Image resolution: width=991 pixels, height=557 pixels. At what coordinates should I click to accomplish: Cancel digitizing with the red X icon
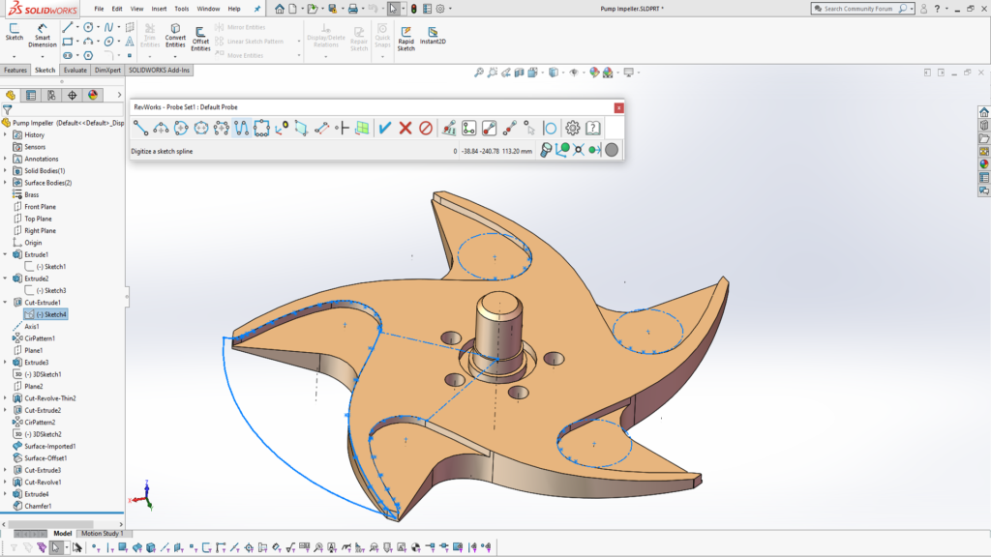click(x=405, y=127)
